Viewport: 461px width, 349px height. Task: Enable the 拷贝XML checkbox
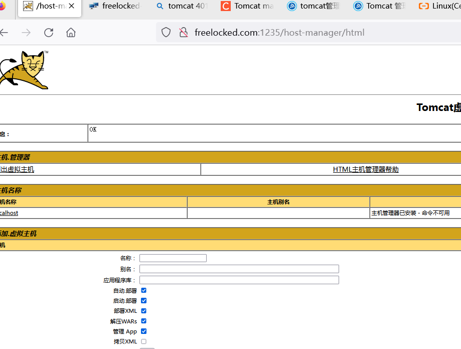point(144,341)
